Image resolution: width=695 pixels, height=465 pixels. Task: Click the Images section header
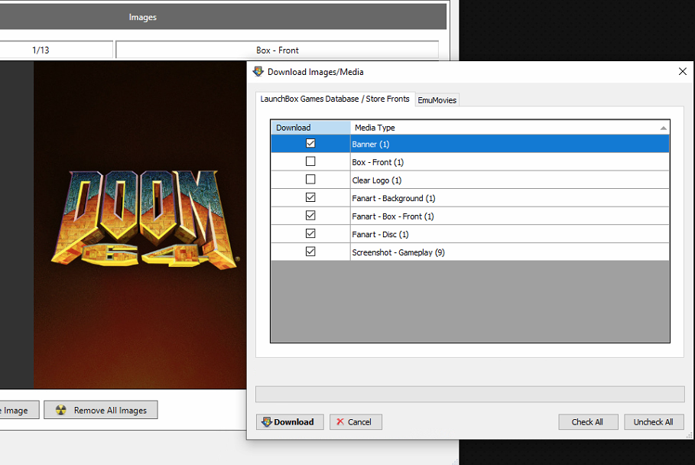tap(222, 17)
